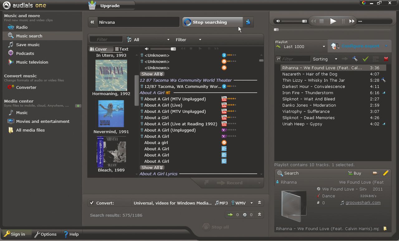Image resolution: width=399 pixels, height=241 pixels.
Task: Click the pencil edit tags icon
Action: tap(386, 173)
